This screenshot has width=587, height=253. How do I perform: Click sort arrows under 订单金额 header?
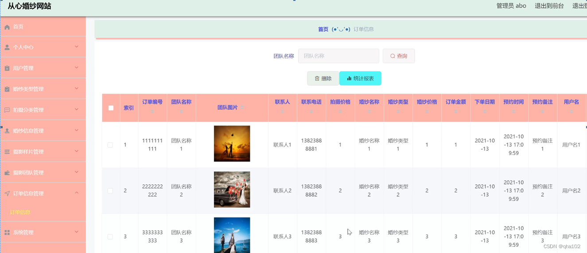[x=456, y=111]
